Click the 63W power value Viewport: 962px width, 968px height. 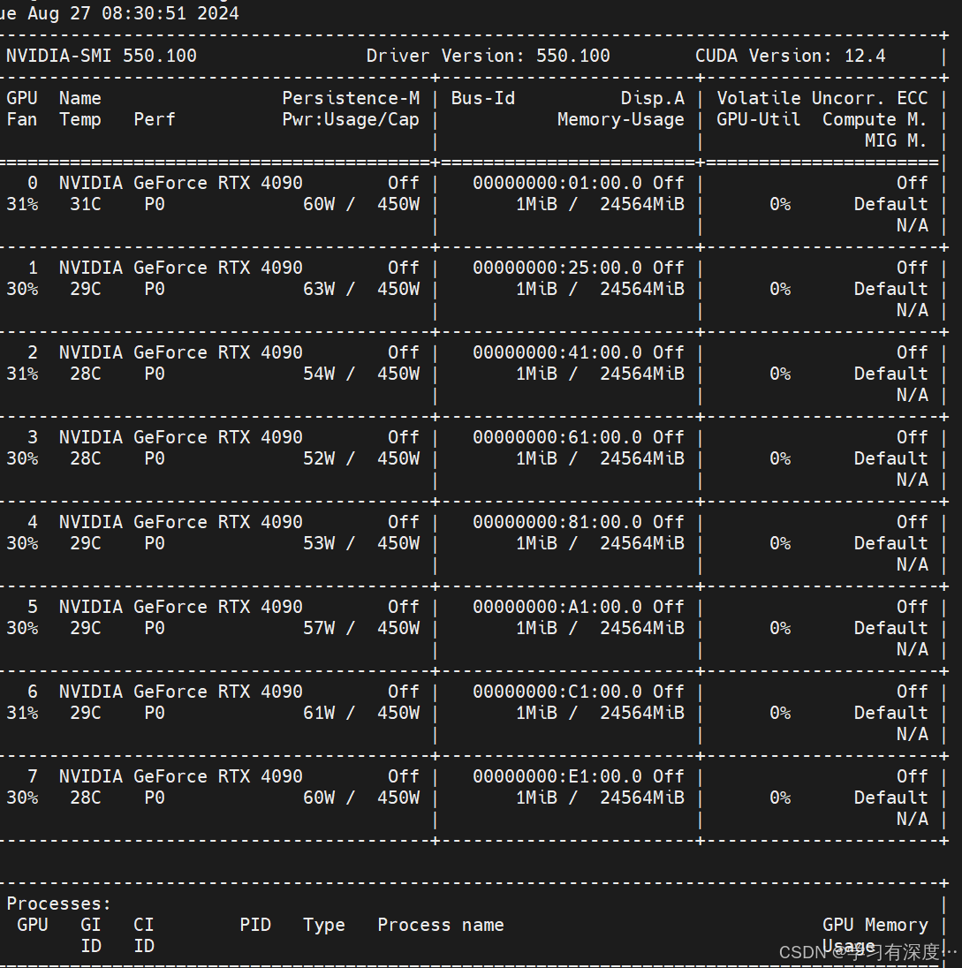coord(319,289)
